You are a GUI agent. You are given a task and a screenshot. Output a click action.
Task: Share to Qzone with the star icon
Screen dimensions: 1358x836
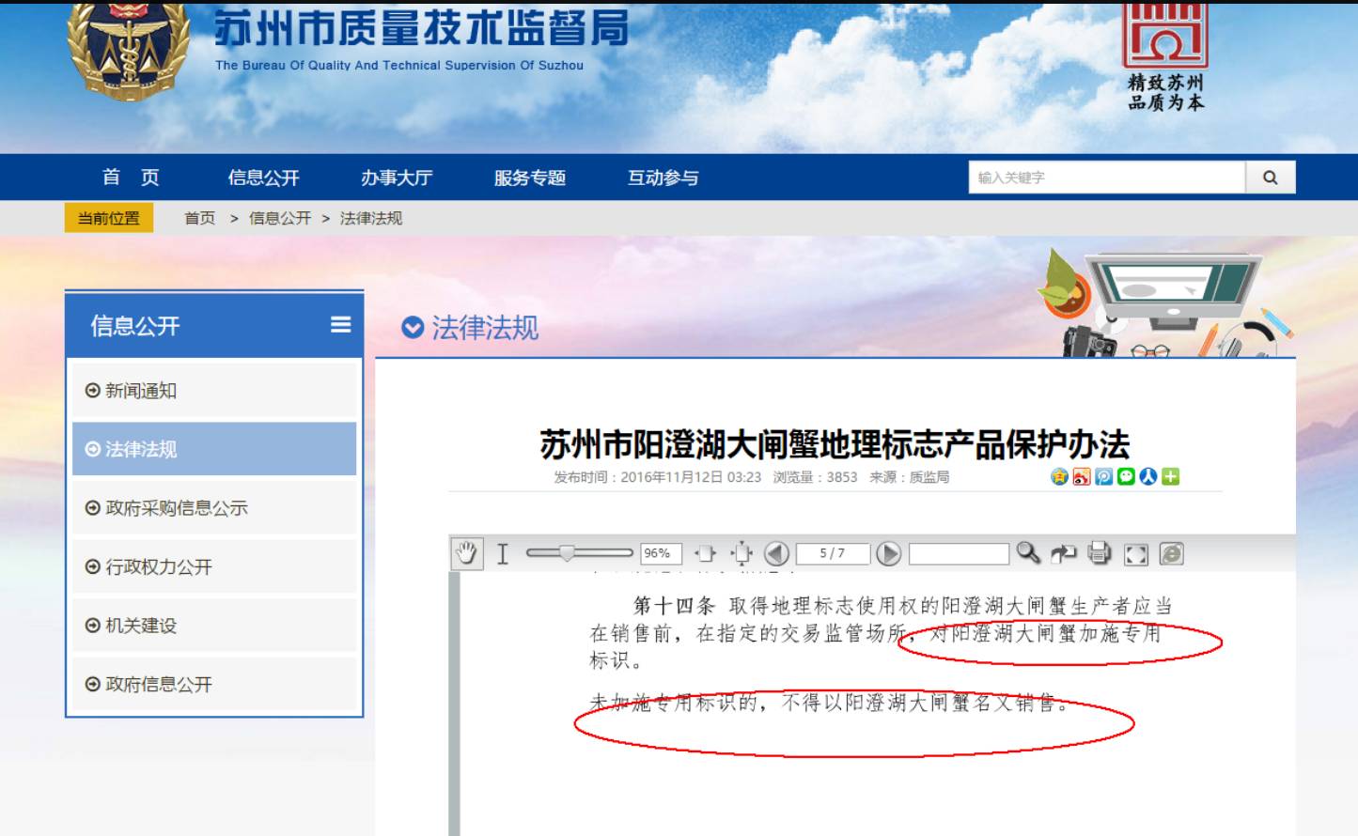[x=1059, y=476]
